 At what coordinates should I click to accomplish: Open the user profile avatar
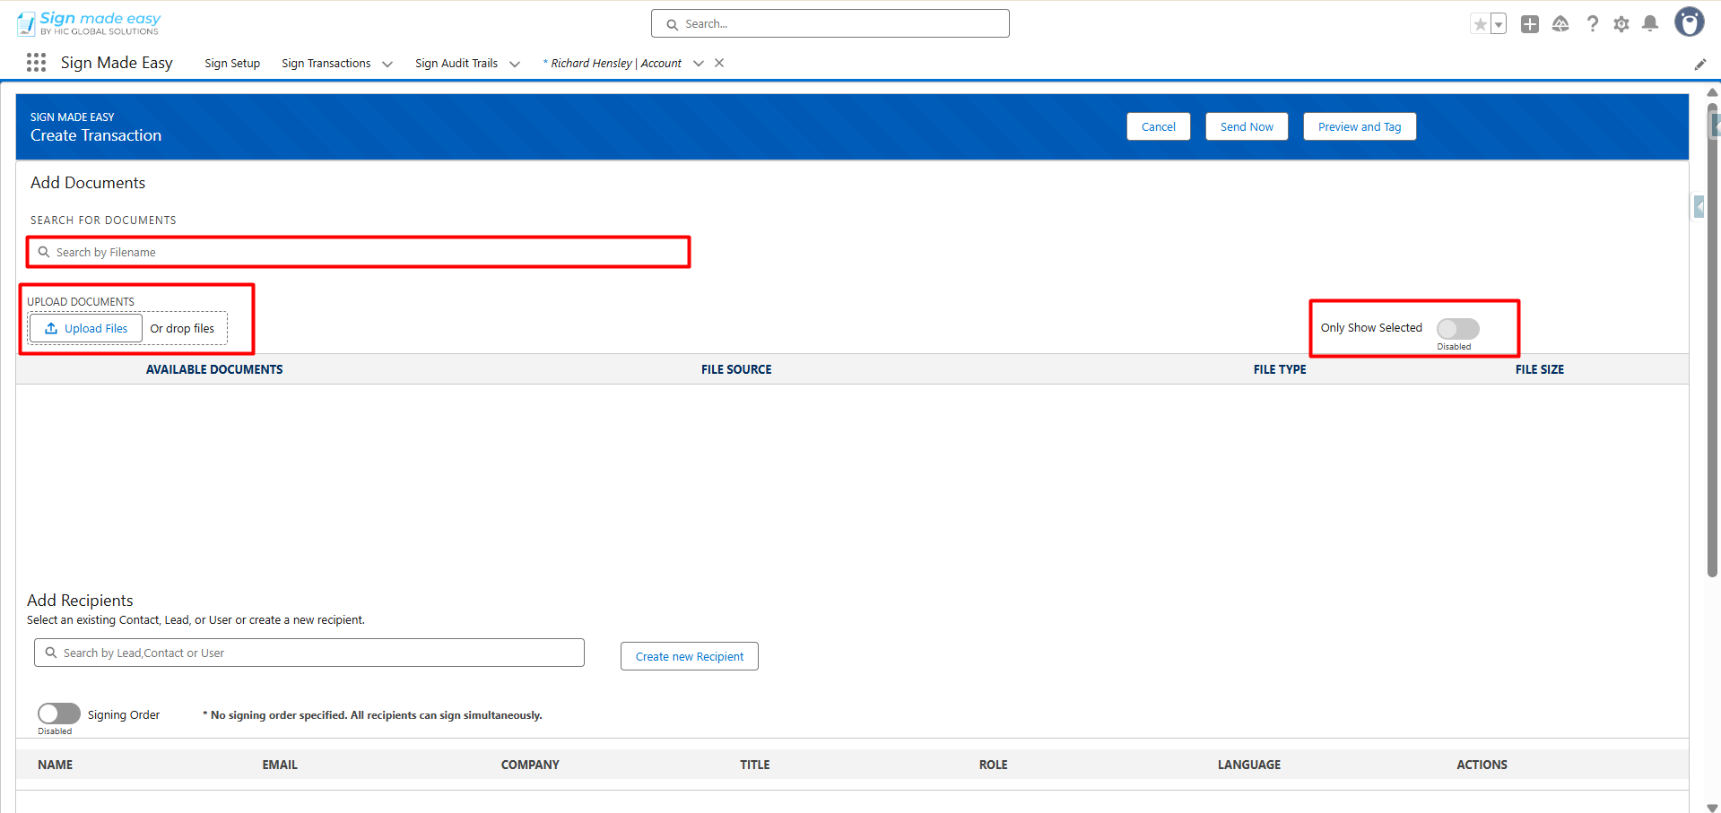click(1689, 22)
